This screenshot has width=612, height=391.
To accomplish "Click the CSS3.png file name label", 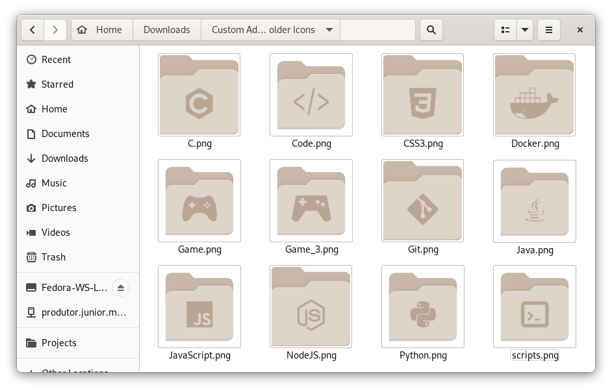I will click(x=423, y=144).
